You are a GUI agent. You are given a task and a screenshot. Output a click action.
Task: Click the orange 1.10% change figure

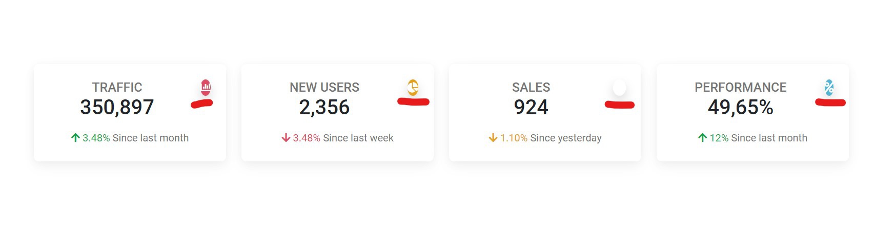click(x=514, y=138)
